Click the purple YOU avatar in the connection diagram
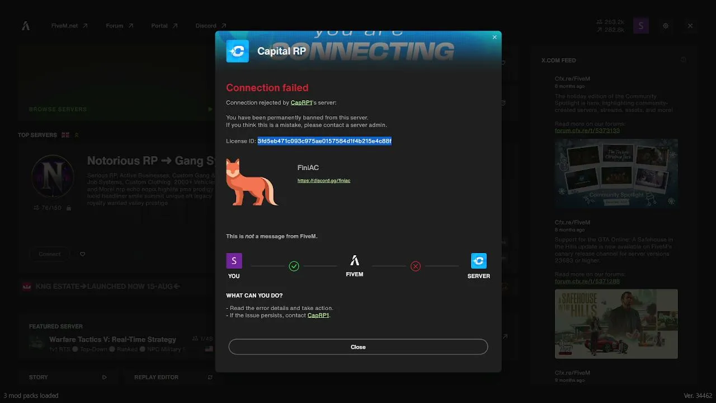The image size is (716, 403). click(x=234, y=261)
